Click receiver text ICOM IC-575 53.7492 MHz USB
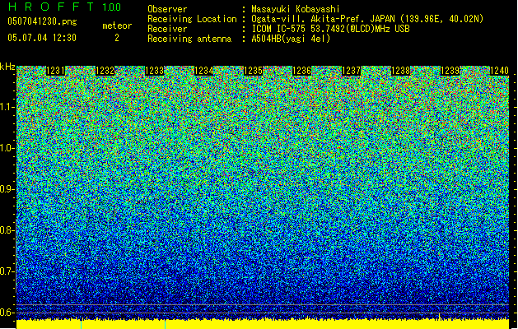 pyautogui.click(x=330, y=29)
